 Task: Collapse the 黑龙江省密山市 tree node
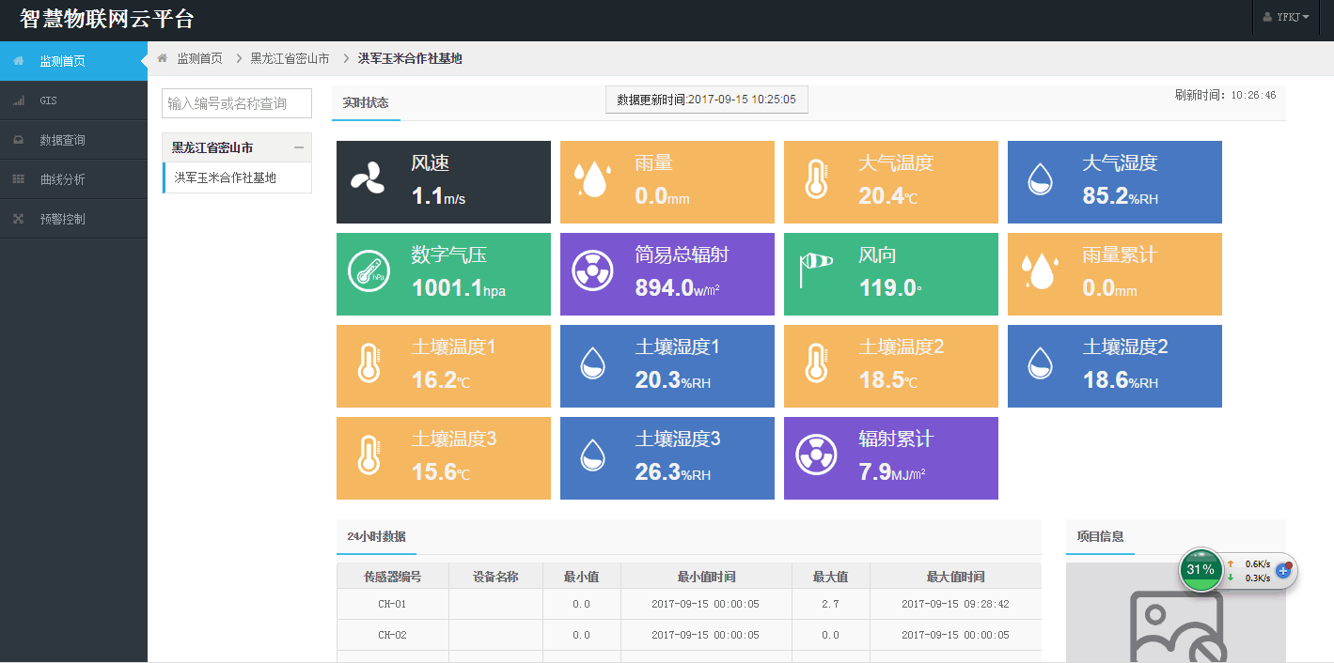click(301, 147)
